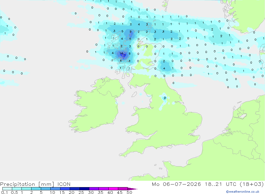The height and width of the screenshot is (194, 265).
Task: Select the 0.5–1 mm legend color box
Action: pyautogui.click(x=17, y=189)
